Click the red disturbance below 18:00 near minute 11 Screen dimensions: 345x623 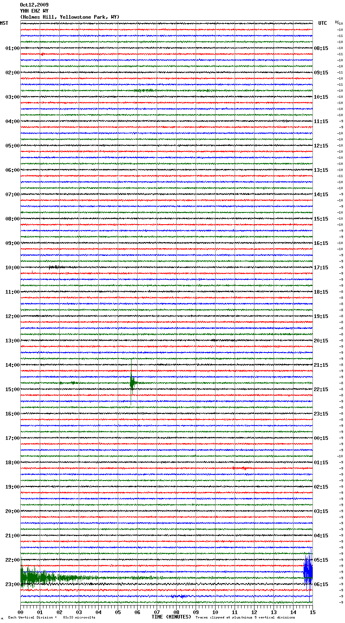241,468
